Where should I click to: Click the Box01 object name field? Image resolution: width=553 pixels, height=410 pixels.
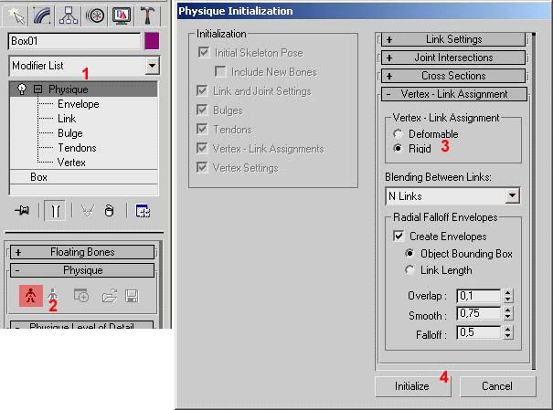coord(73,41)
